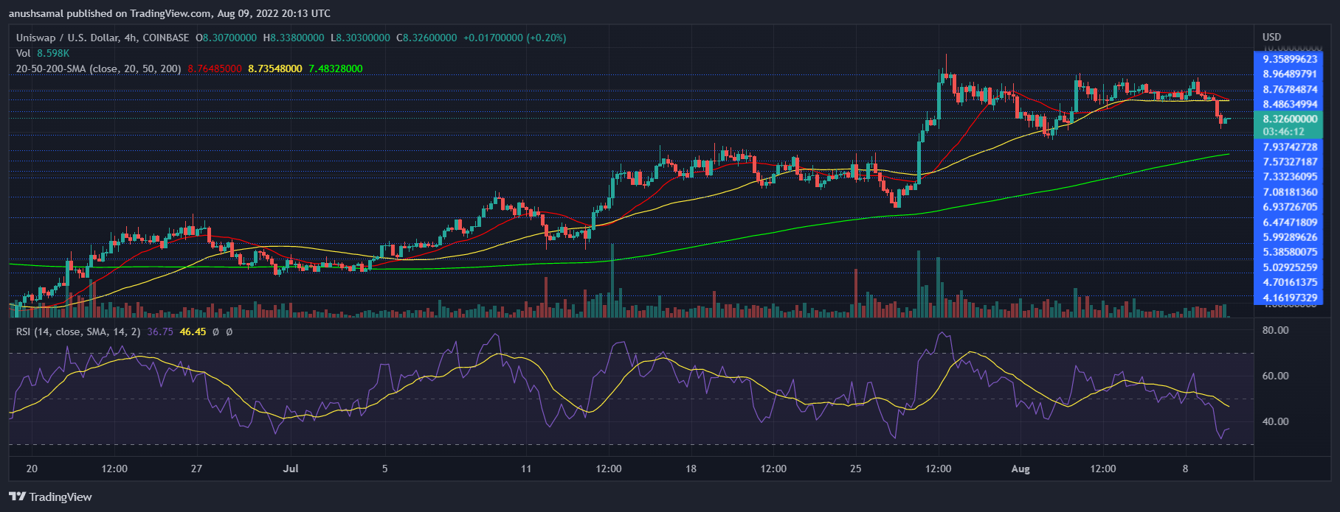Click the 20 date label on time axis
Screen dimensions: 1340x512
click(x=32, y=469)
